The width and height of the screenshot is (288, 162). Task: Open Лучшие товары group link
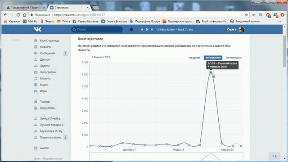pos(52,125)
